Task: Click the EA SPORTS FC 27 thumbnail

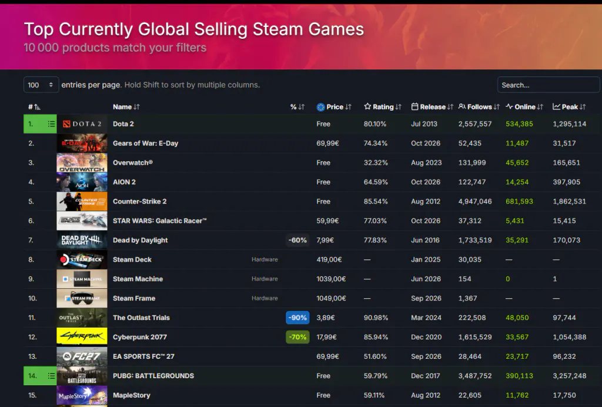Action: (x=82, y=356)
